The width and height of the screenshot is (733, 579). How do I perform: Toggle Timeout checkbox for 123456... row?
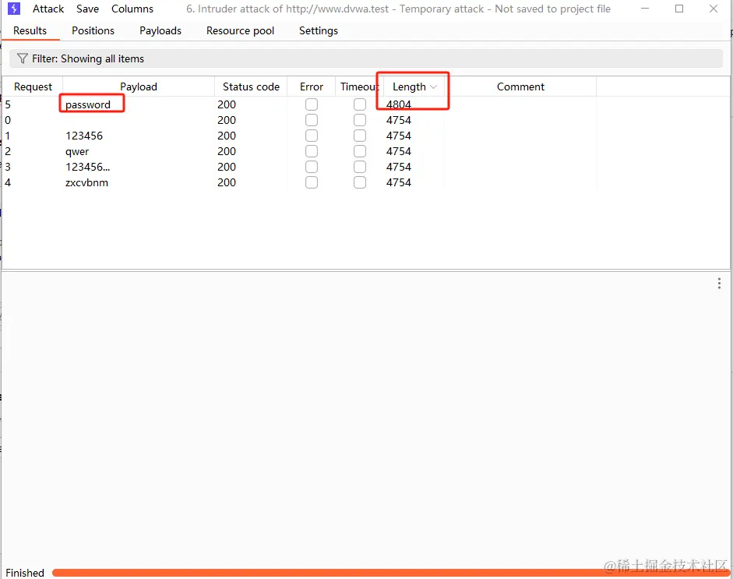[360, 167]
